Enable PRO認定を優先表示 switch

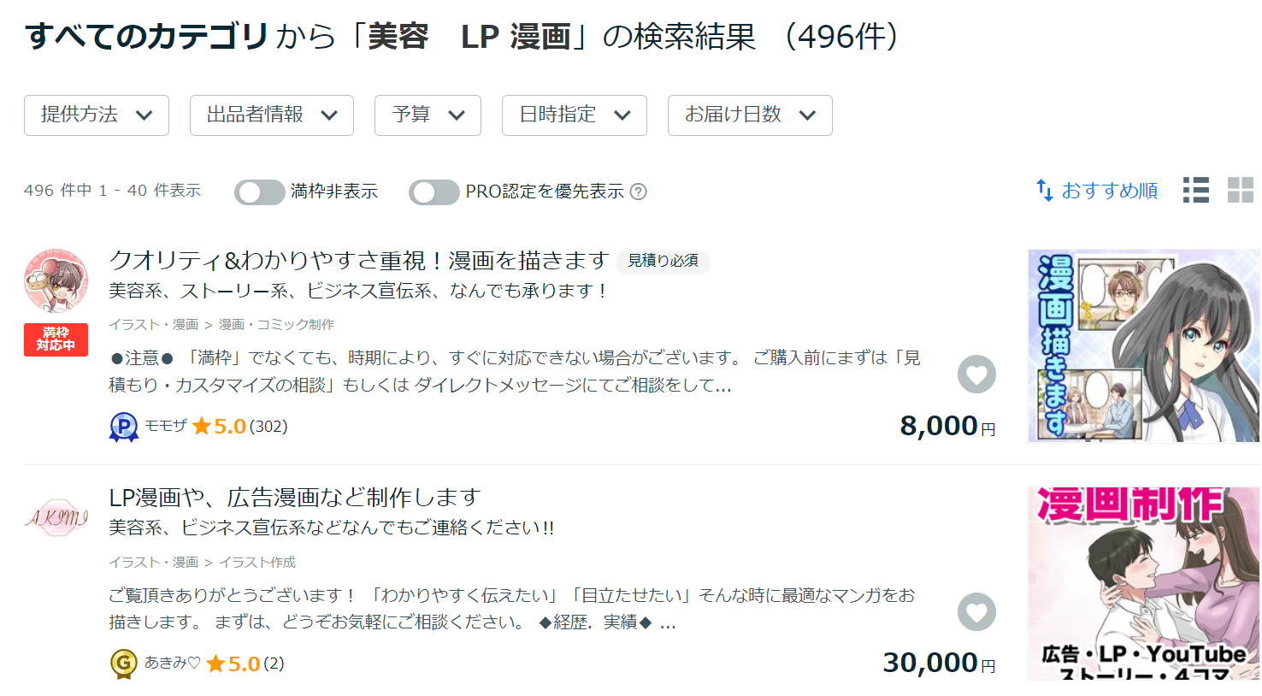[x=433, y=192]
